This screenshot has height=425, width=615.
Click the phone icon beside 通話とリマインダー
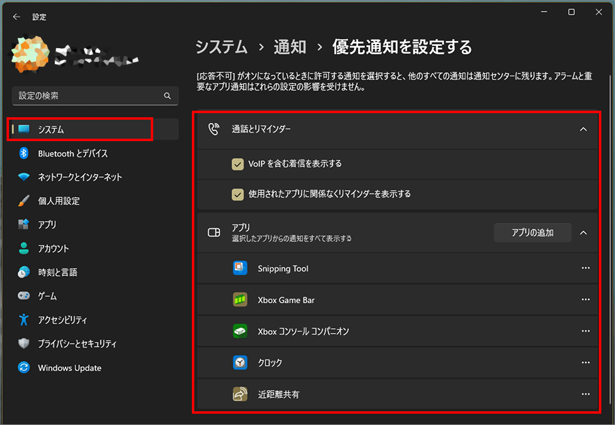[214, 129]
